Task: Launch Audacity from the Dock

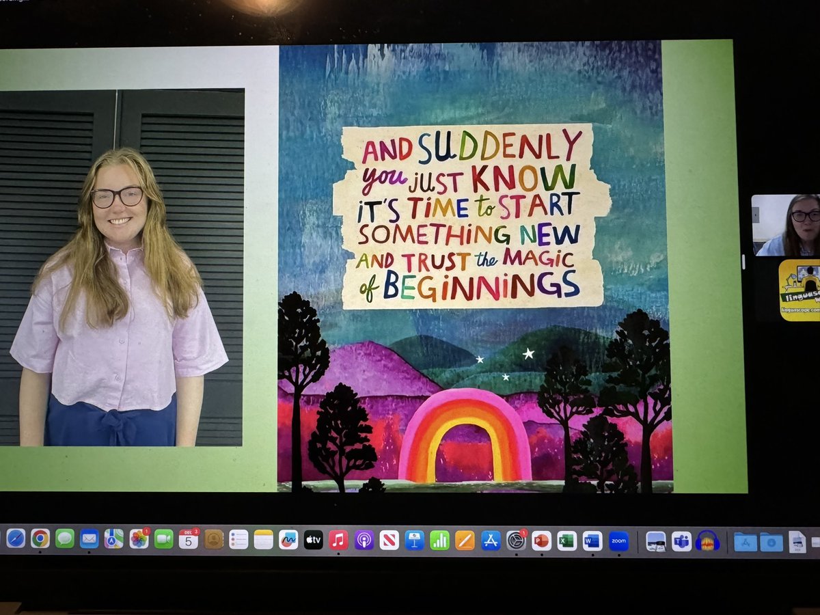Action: [707, 541]
